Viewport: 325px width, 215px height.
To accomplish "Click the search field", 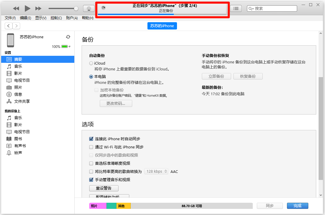I will [272, 8].
